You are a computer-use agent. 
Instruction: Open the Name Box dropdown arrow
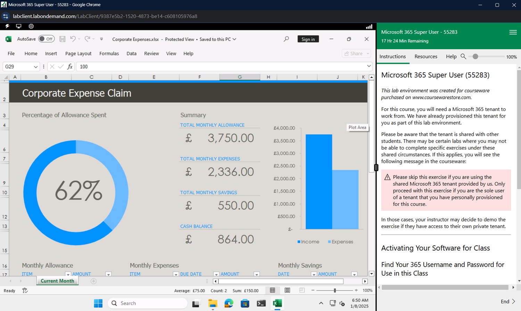[35, 67]
